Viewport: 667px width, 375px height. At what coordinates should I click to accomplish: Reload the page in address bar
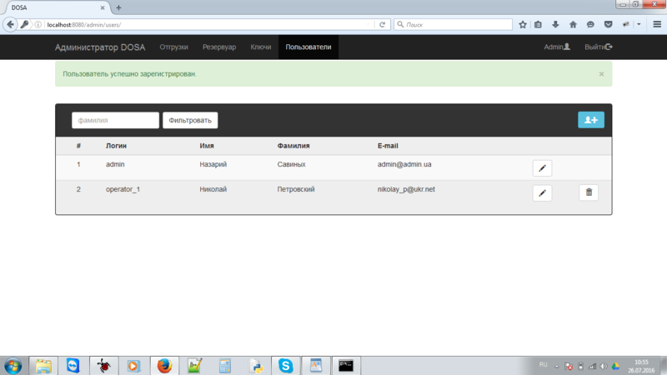(383, 24)
